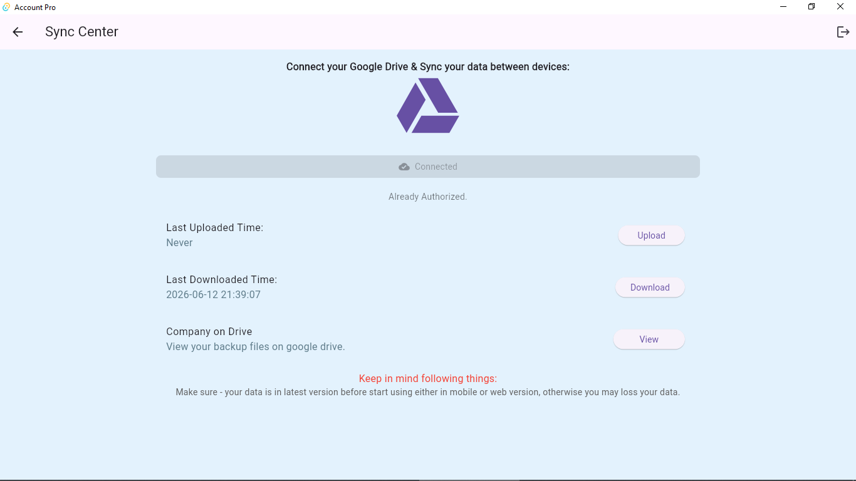Minimize the Account Pro window

point(783,7)
